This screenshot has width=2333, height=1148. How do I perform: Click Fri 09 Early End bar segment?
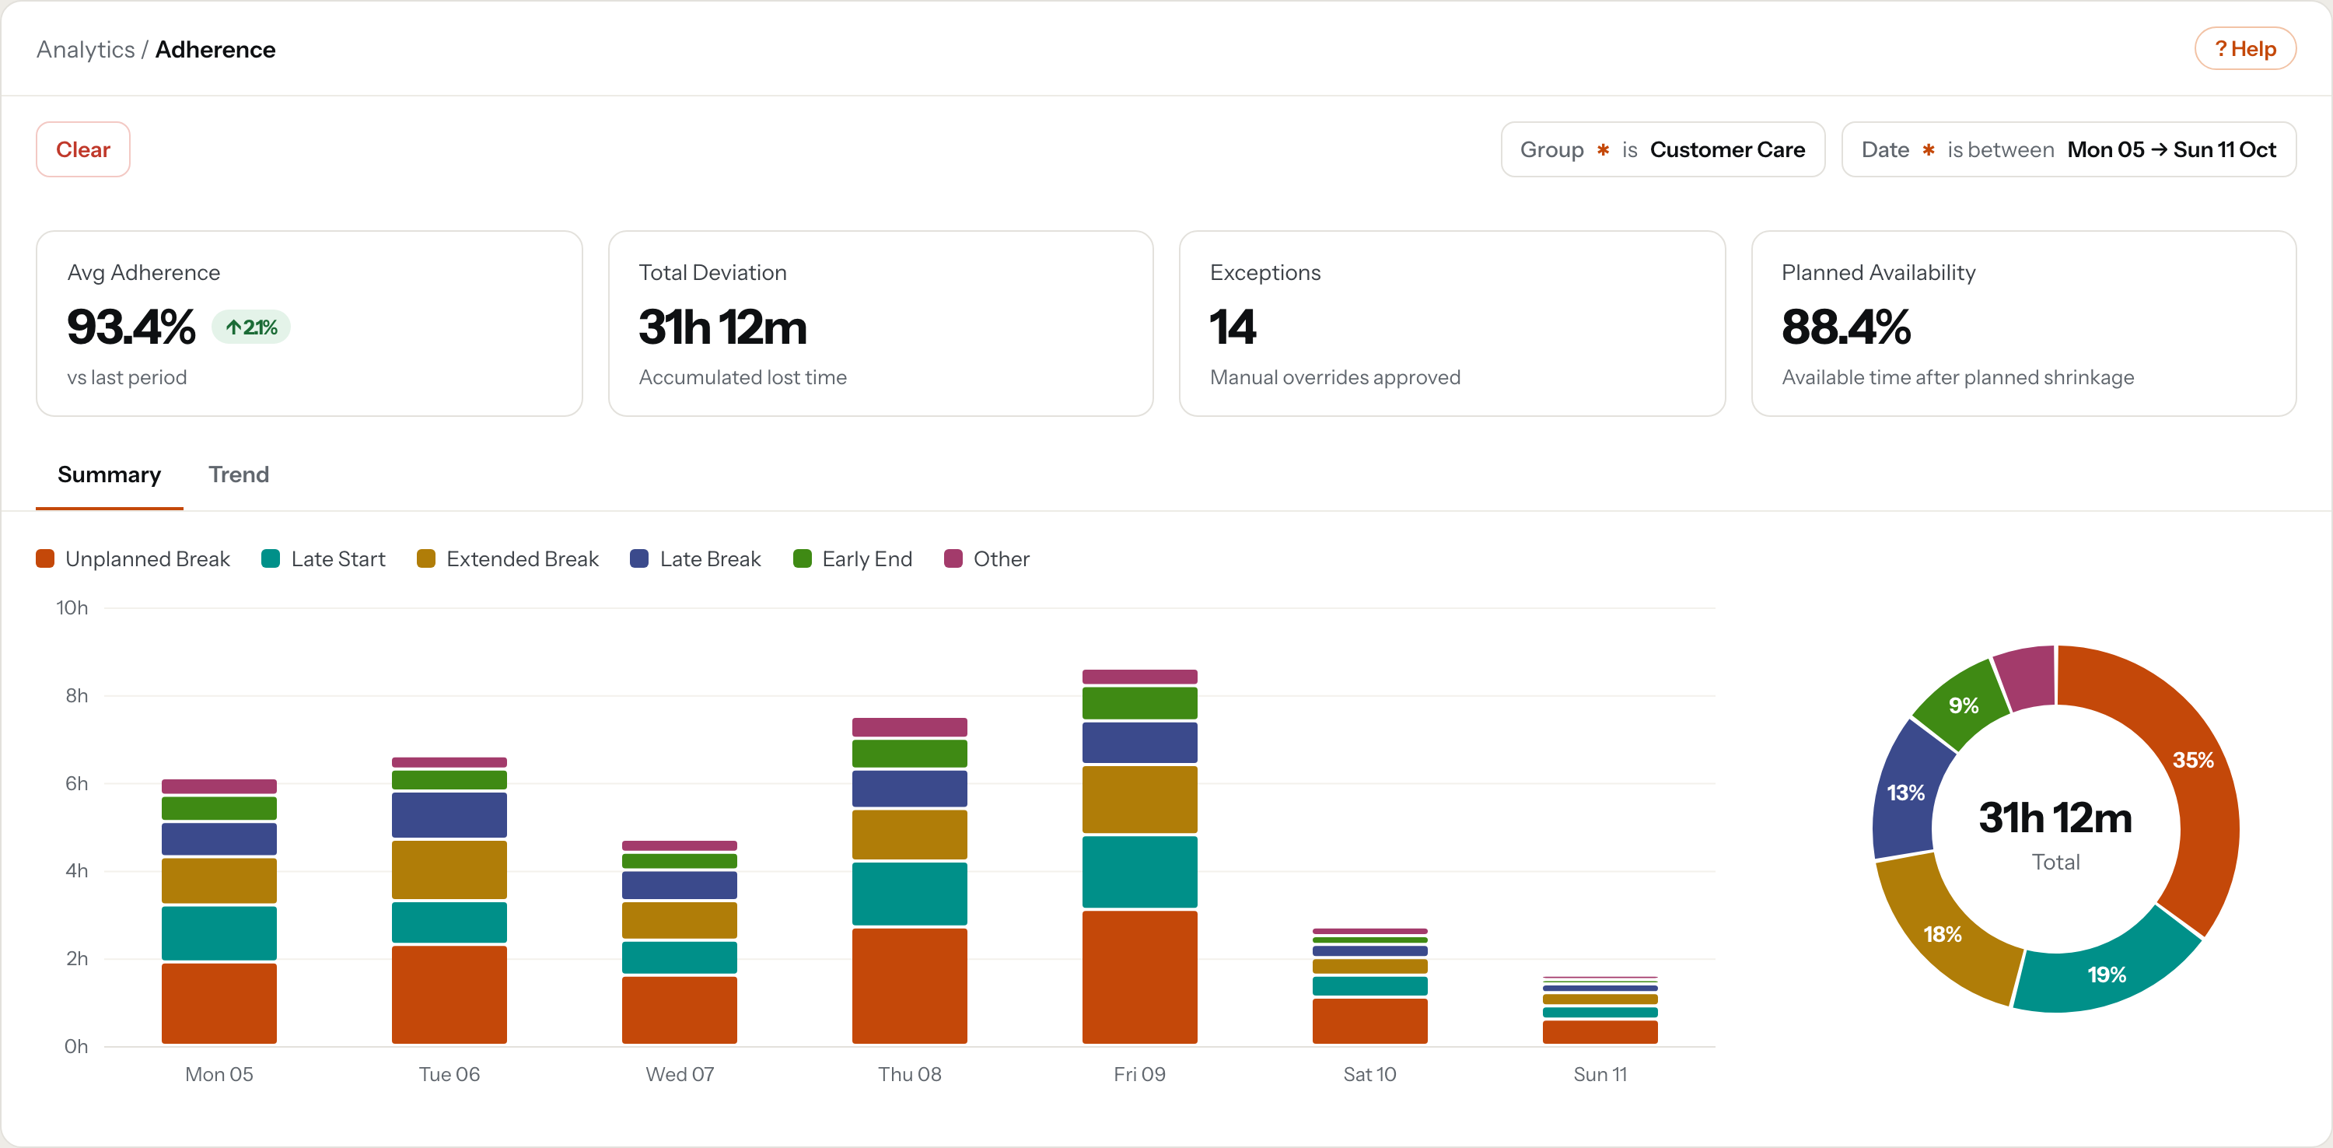[x=1139, y=703]
